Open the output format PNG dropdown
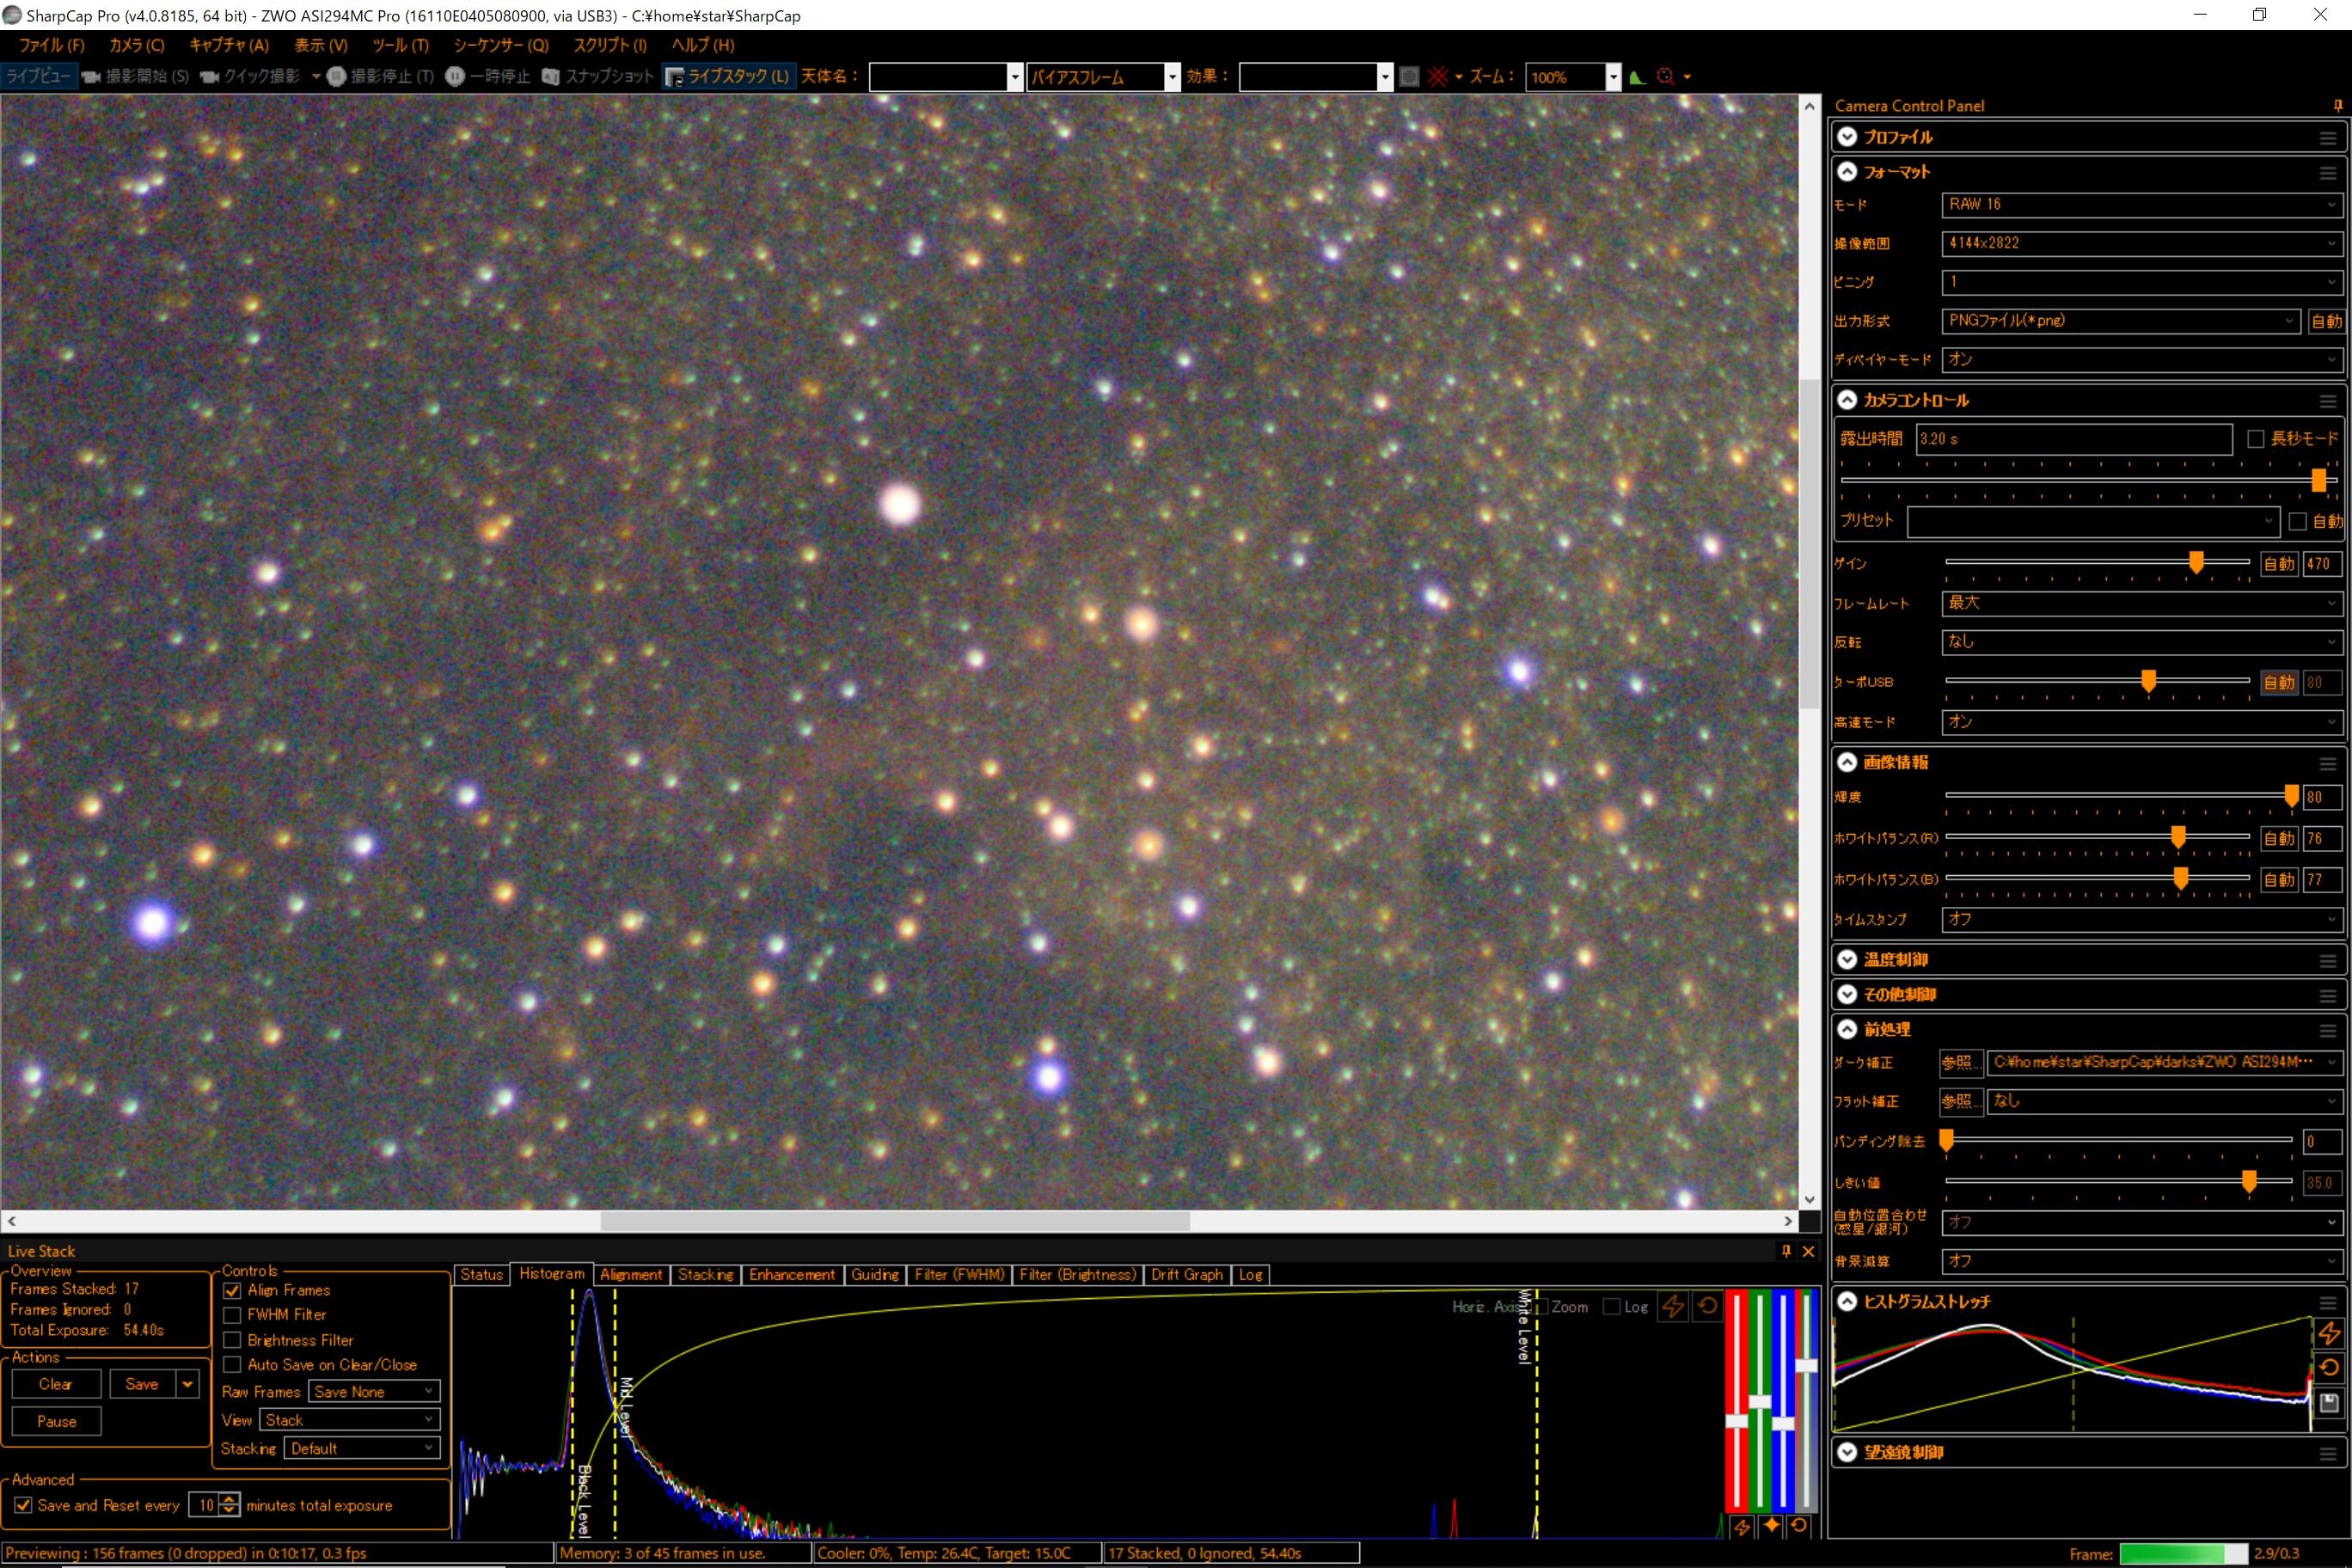Screen dimensions: 2352x1568 point(2119,321)
